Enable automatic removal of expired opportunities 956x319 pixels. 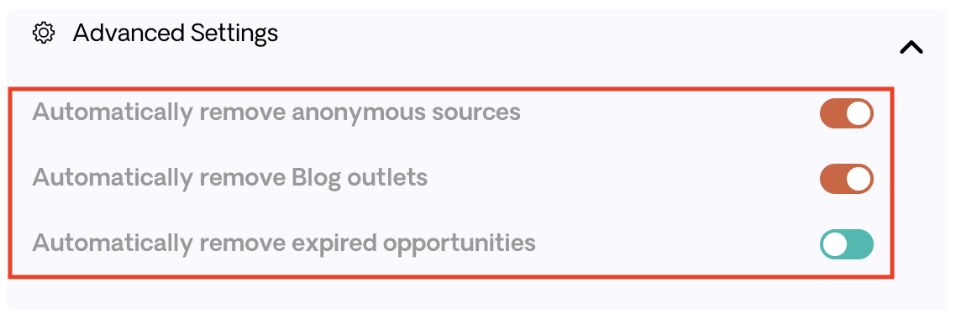point(846,244)
